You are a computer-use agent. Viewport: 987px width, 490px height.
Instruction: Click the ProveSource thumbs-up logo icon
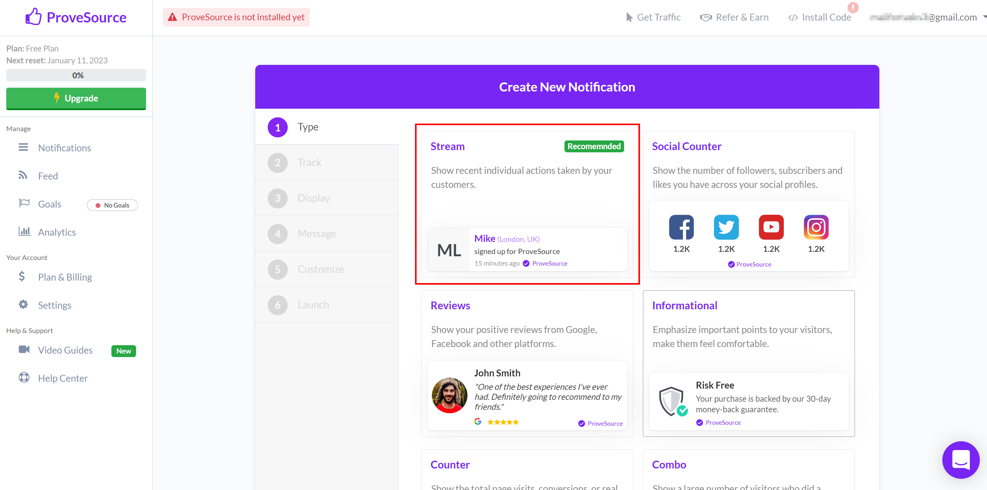pos(33,17)
